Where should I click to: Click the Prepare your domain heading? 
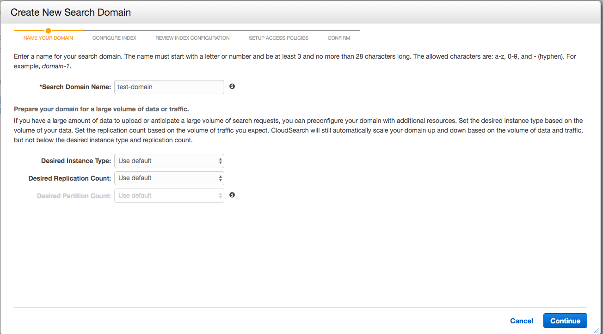(101, 109)
